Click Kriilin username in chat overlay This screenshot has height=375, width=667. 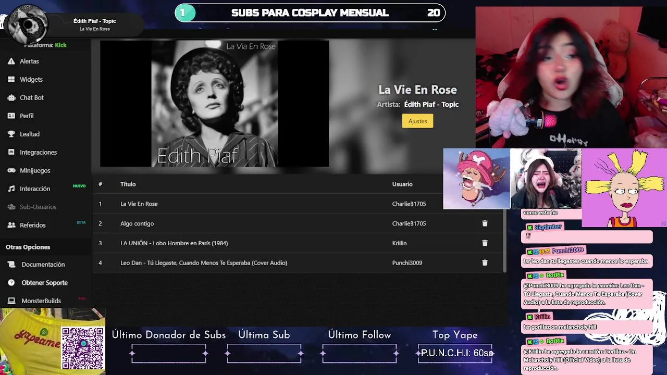tap(542, 317)
